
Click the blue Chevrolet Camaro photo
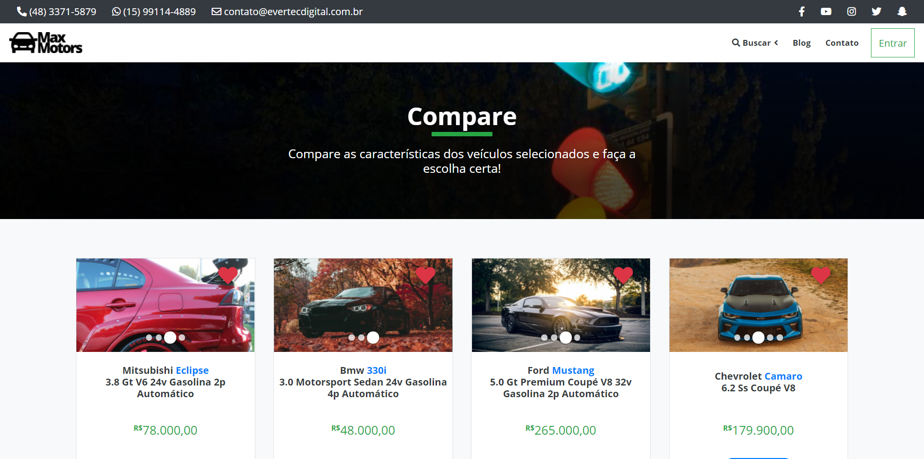758,305
